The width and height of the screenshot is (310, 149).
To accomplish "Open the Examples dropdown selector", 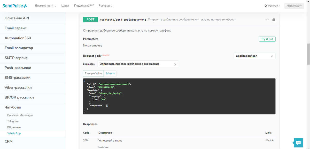I will (x=138, y=64).
